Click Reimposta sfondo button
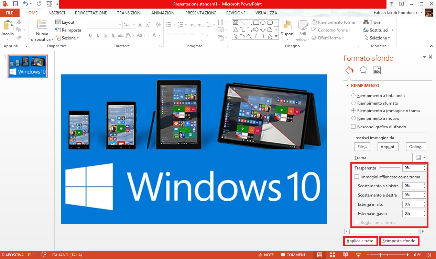 (x=399, y=241)
